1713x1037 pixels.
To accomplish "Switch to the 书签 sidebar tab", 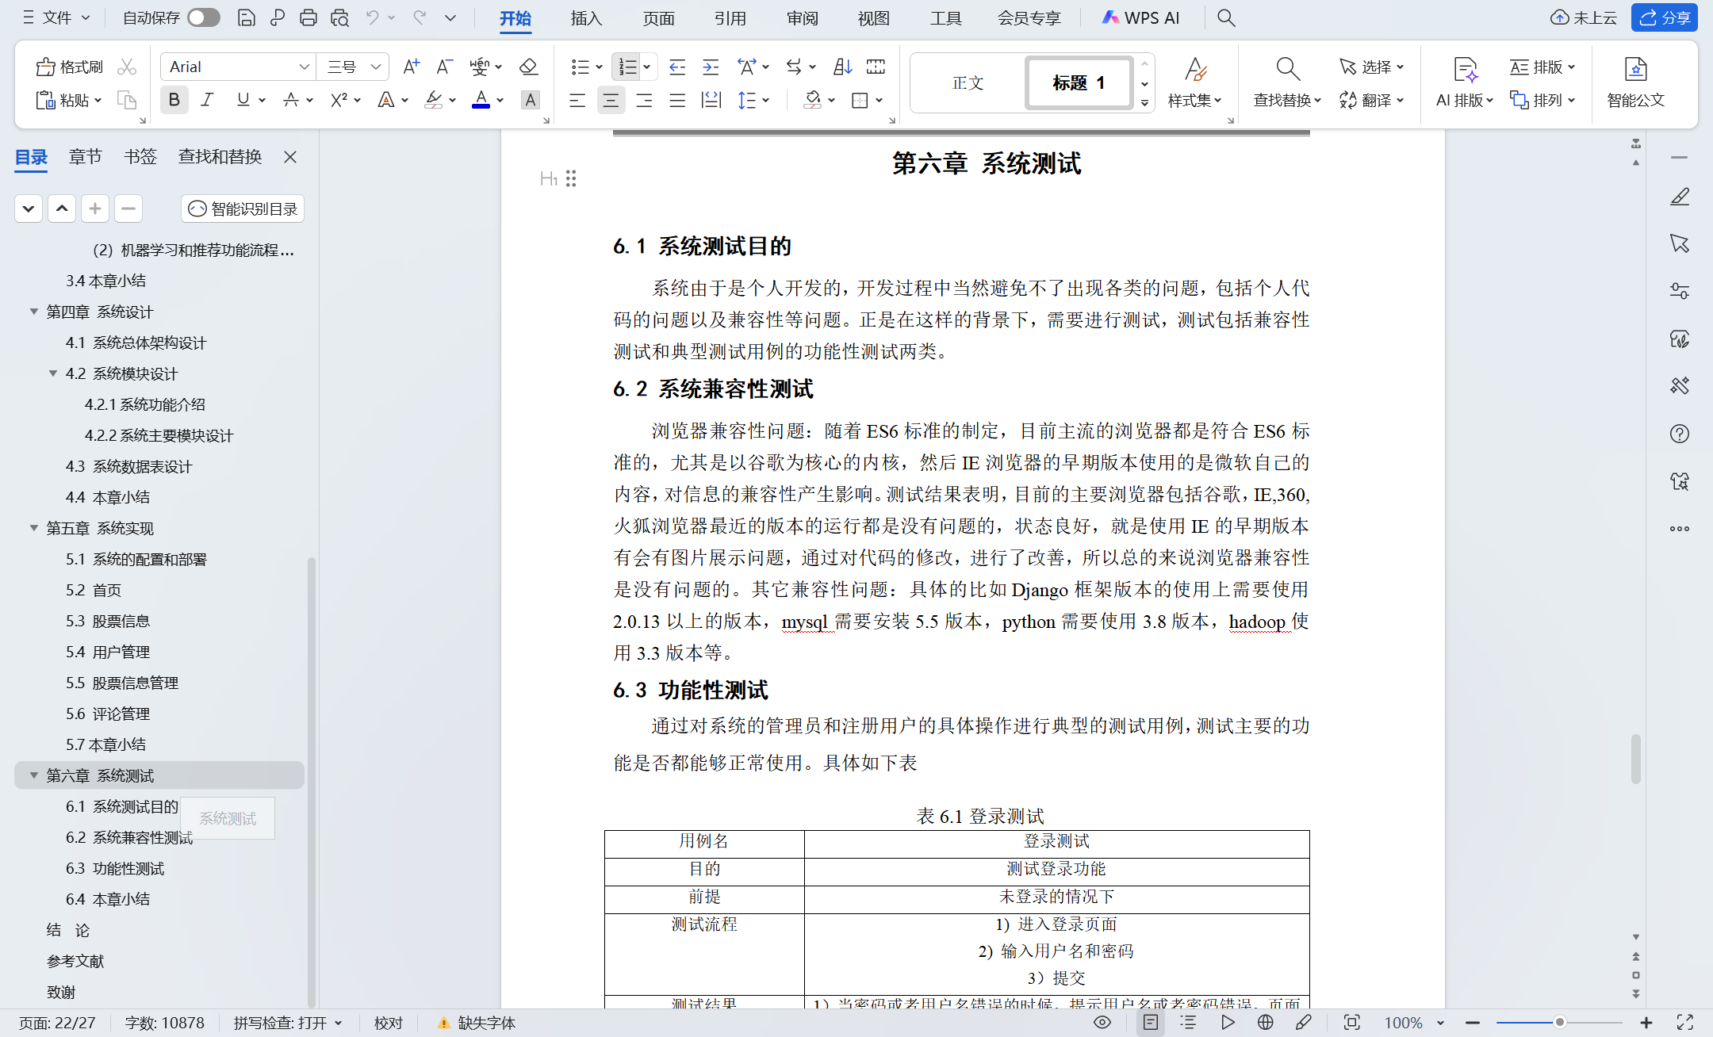I will 140,156.
